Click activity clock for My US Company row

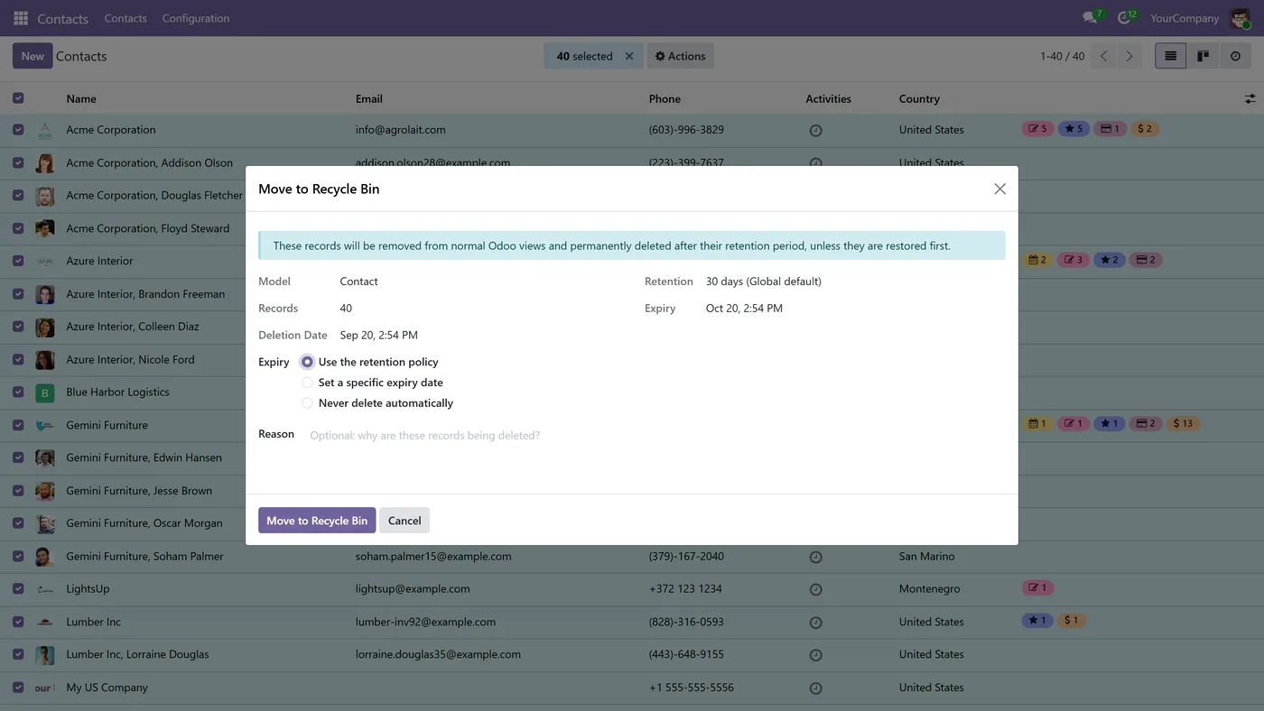[815, 688]
